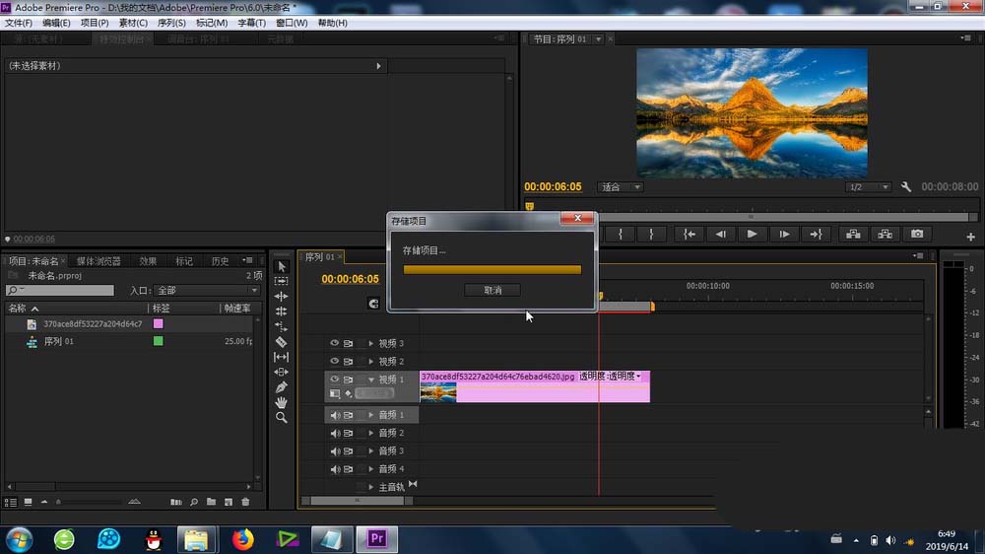Viewport: 985px width, 554px height.
Task: Select the Rate Stretch tool
Action: point(282,326)
